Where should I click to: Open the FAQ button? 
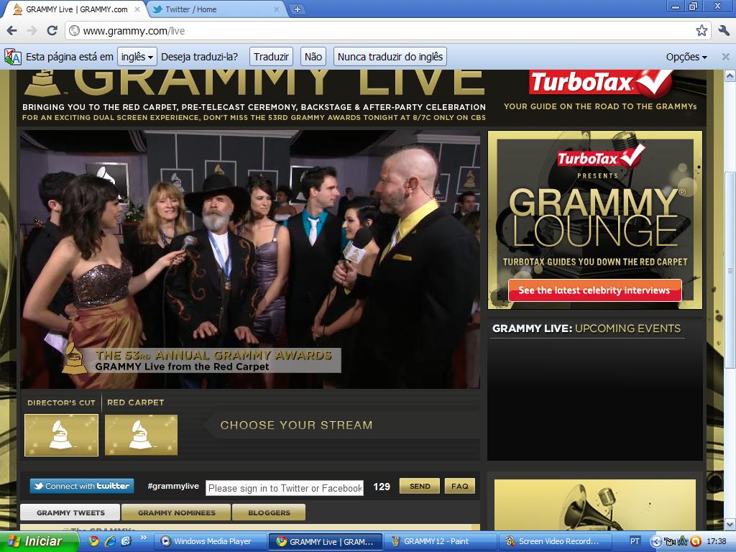click(459, 486)
